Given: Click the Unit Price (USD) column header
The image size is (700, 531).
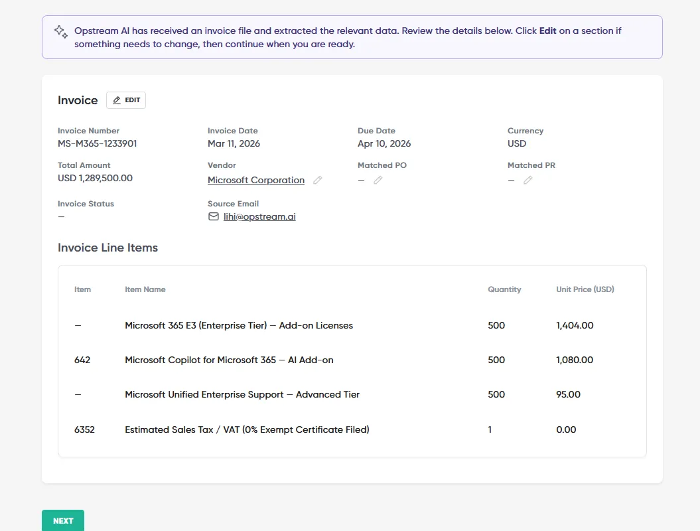Looking at the screenshot, I should (585, 289).
